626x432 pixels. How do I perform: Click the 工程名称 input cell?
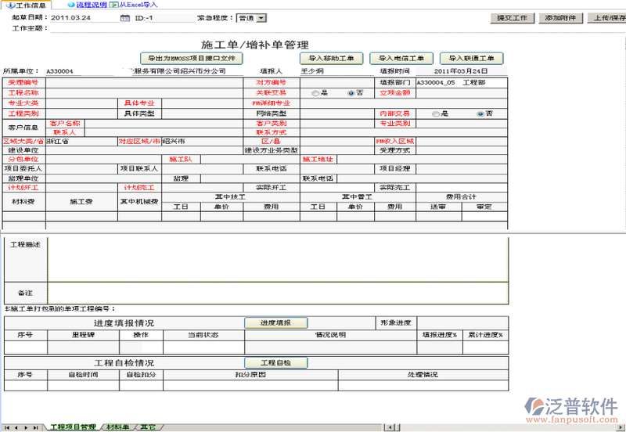[145, 93]
